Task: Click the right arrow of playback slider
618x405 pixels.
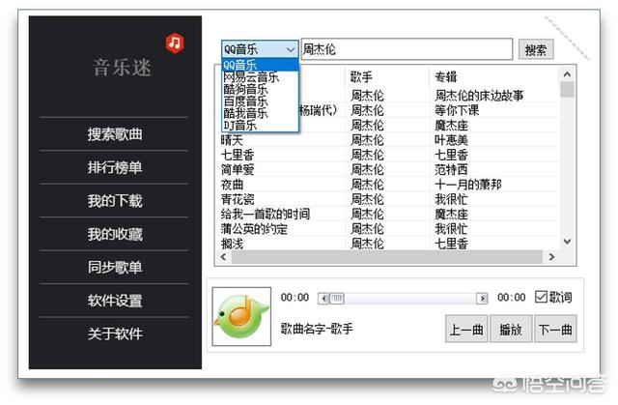Action: tap(482, 298)
